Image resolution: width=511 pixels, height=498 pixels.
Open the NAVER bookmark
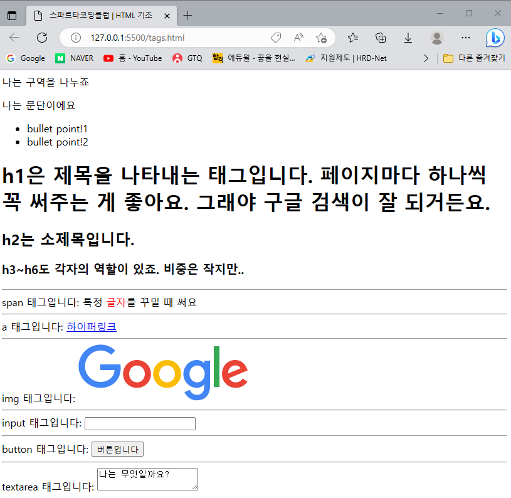[x=75, y=58]
